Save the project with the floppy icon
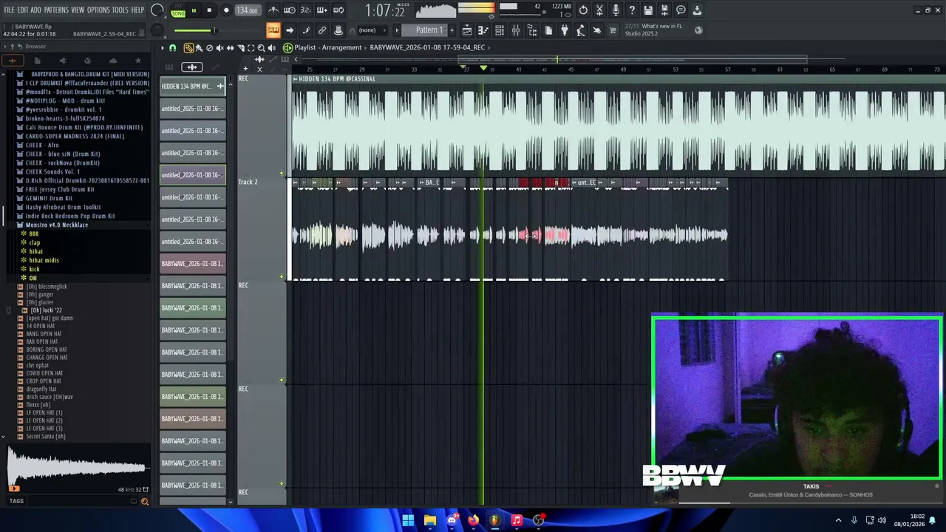 (x=648, y=10)
